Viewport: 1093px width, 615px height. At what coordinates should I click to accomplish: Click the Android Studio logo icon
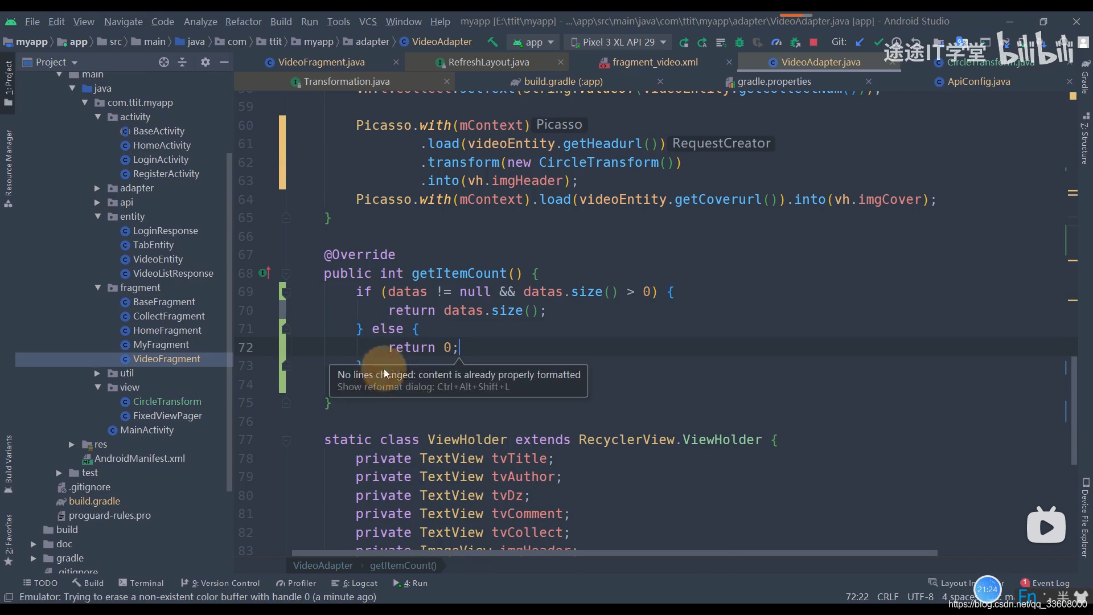click(11, 22)
